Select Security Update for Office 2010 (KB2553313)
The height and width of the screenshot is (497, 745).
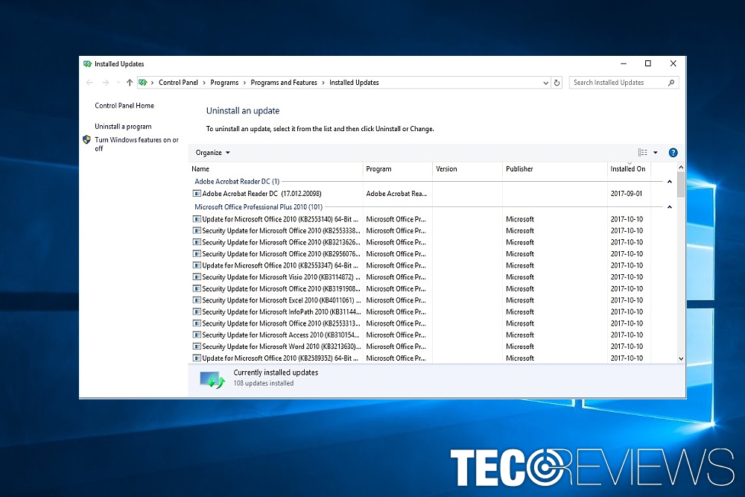coord(282,323)
